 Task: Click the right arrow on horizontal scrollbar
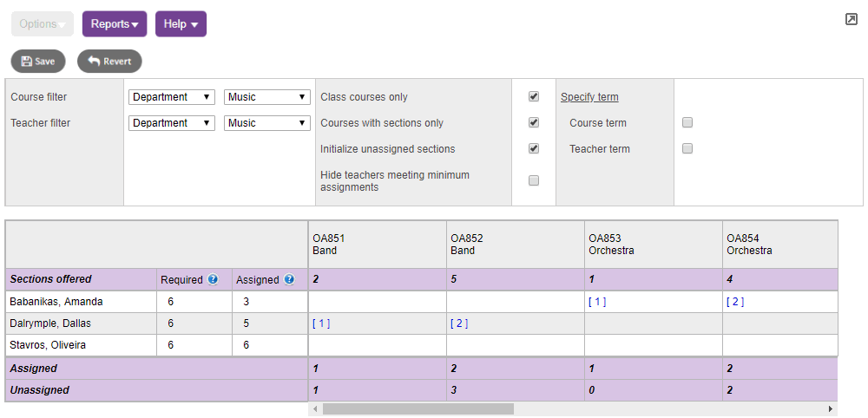(x=831, y=408)
